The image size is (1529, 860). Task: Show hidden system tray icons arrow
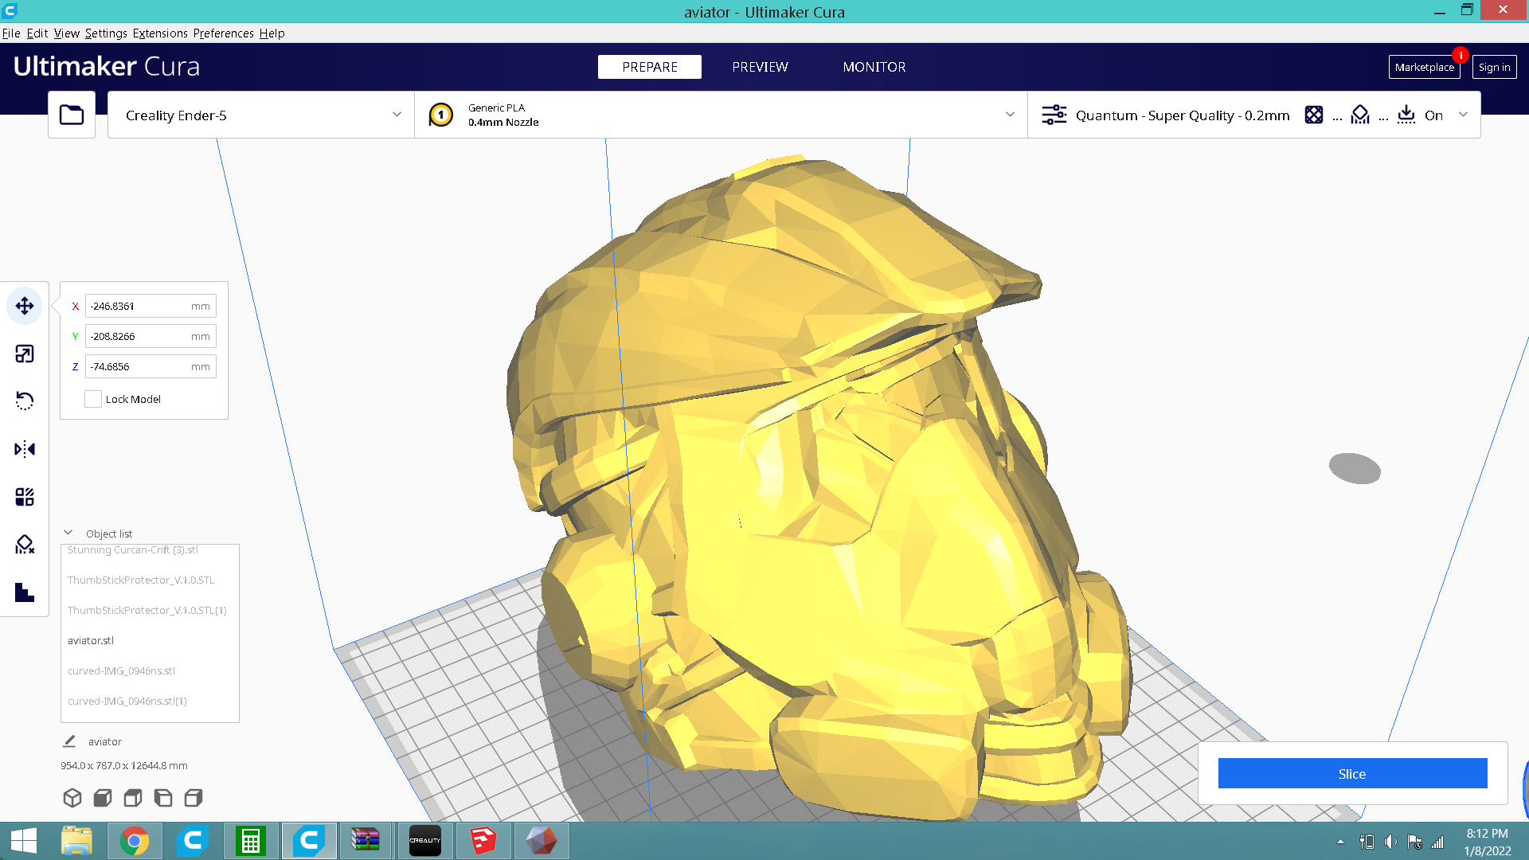pos(1340,842)
